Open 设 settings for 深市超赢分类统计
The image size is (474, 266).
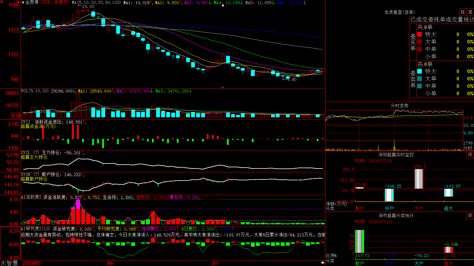[470, 215]
